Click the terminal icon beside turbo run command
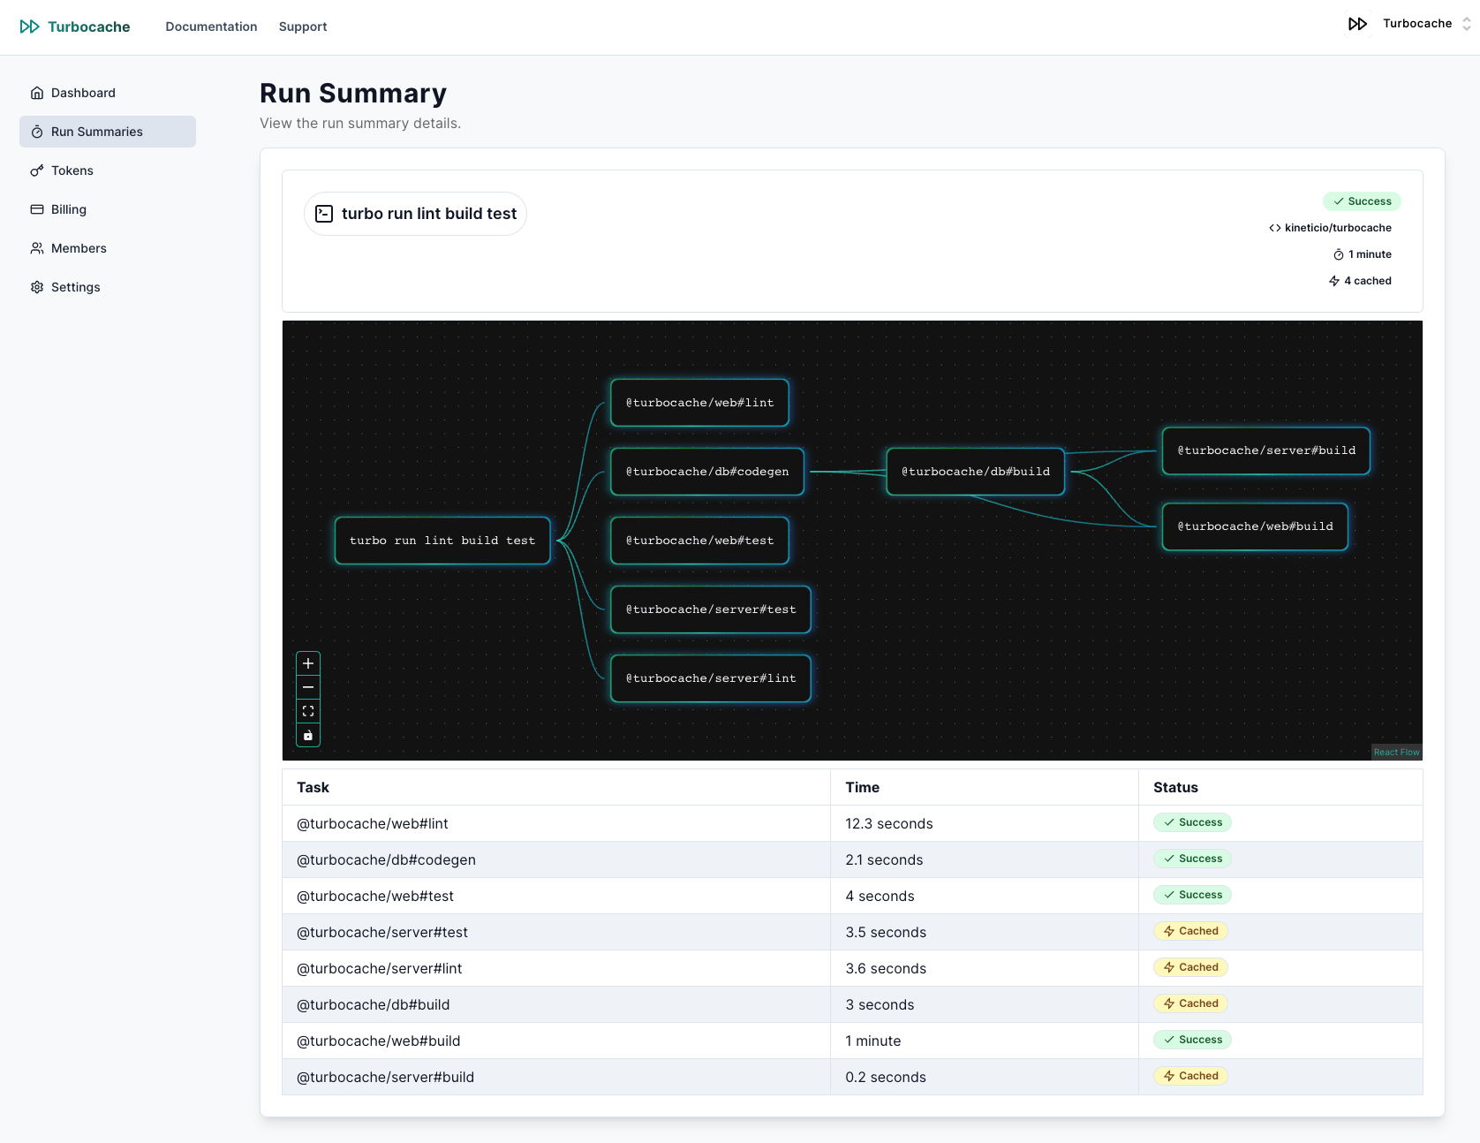This screenshot has width=1480, height=1143. [x=324, y=214]
